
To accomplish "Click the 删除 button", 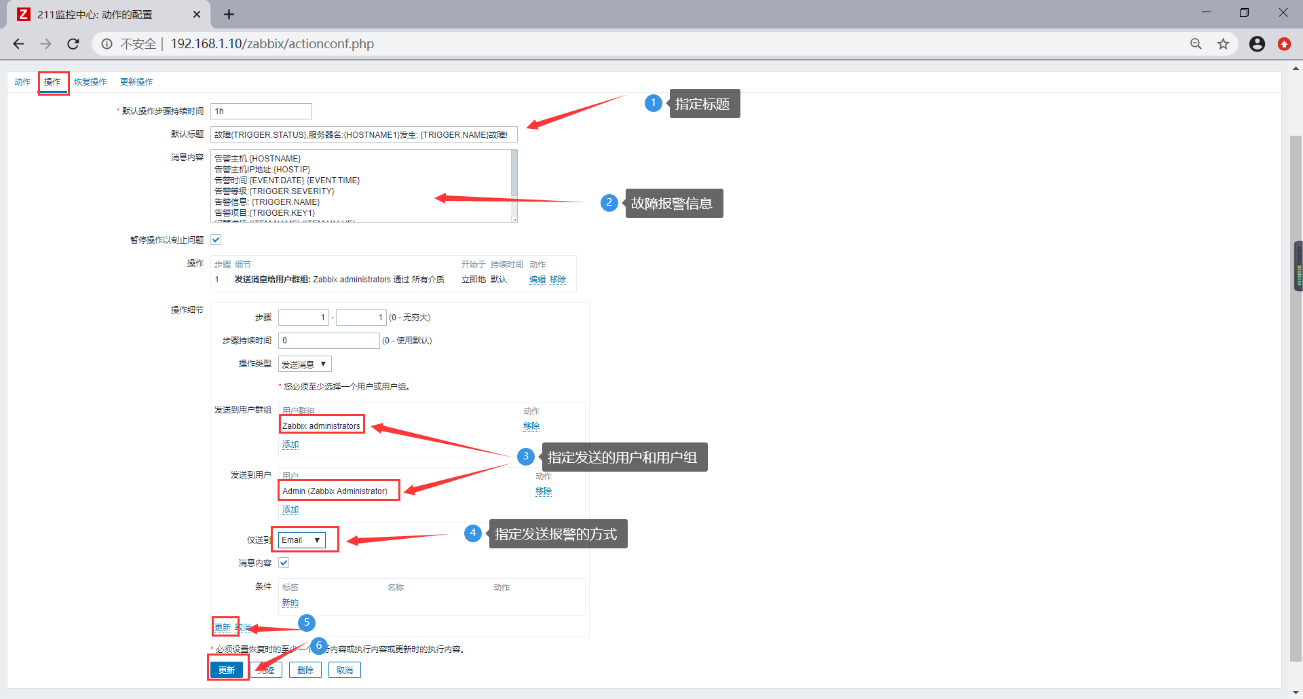I will [x=305, y=670].
